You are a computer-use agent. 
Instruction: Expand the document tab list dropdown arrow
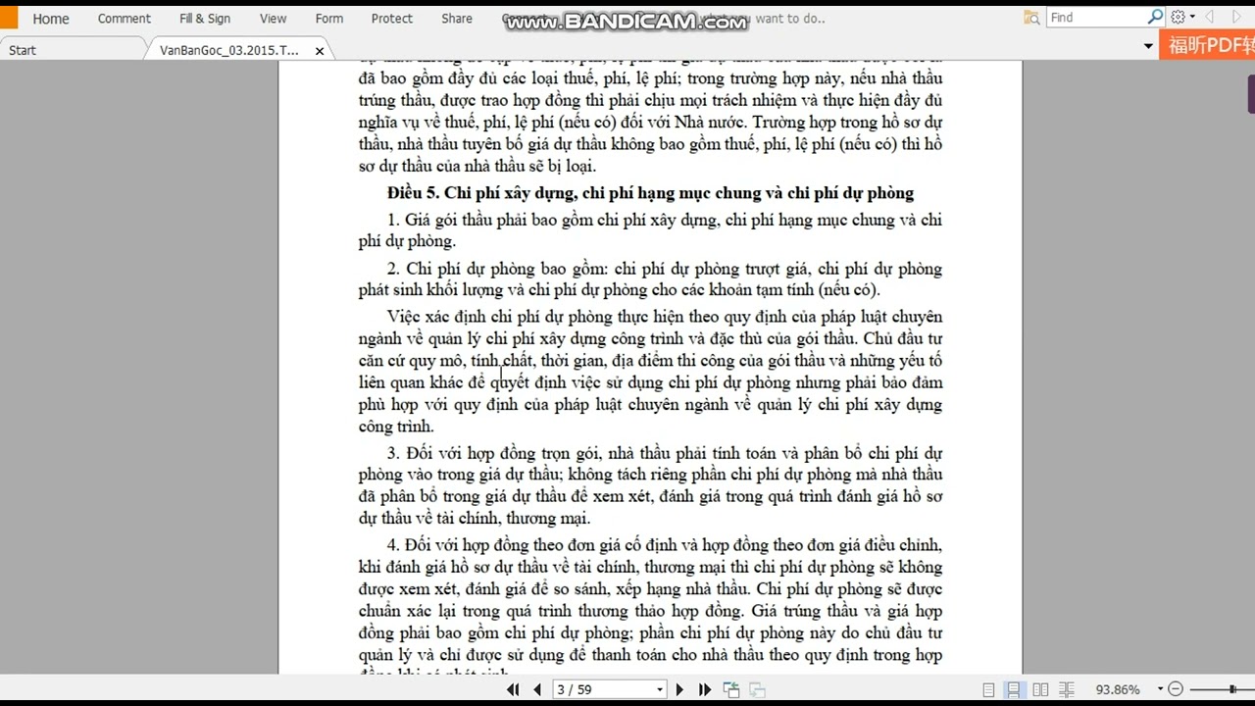coord(1148,47)
